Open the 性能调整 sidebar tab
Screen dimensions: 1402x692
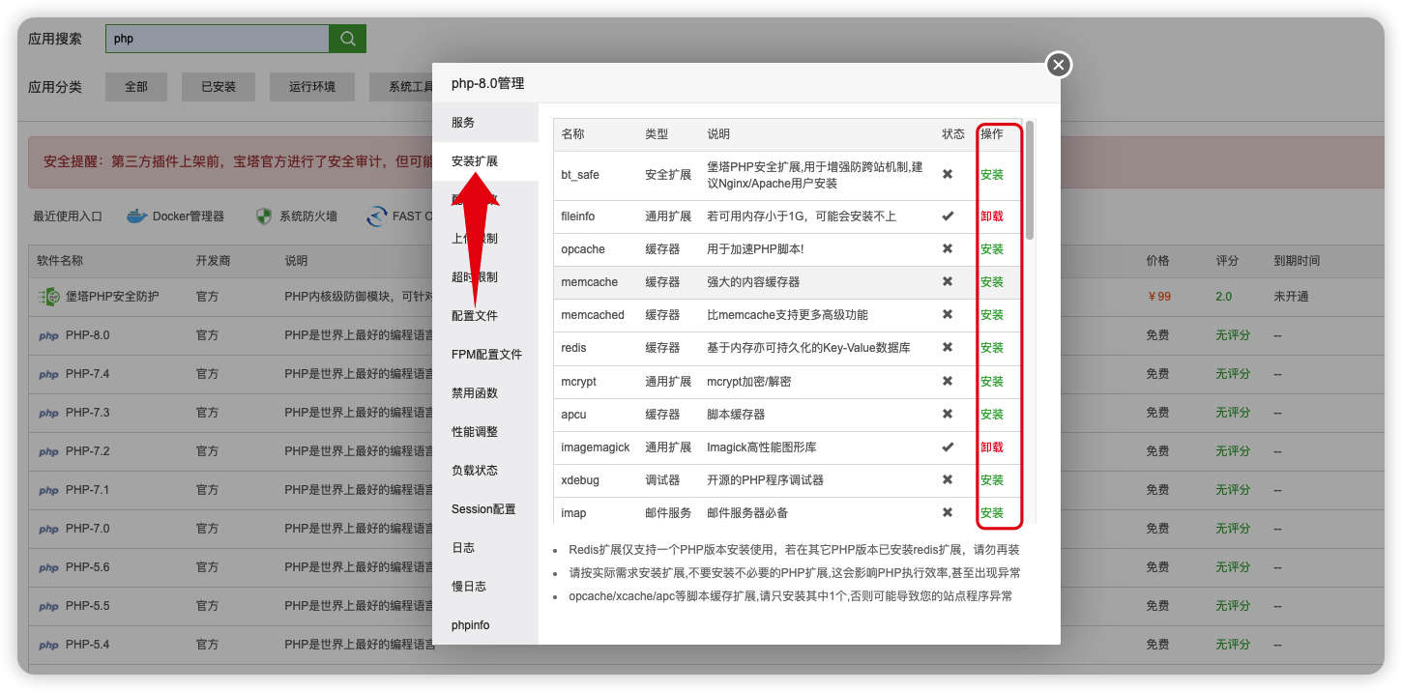[x=485, y=432]
